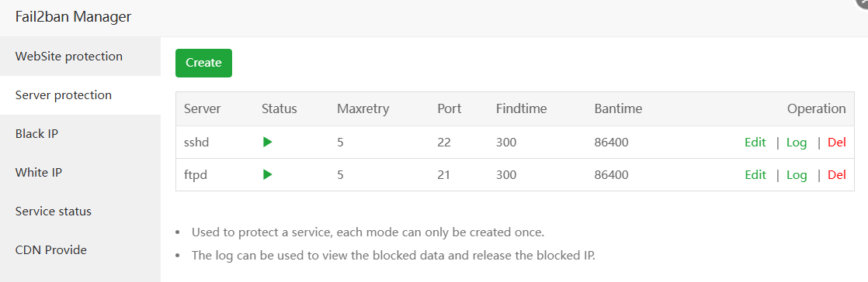Open Log for sshd
This screenshot has width=868, height=282.
(797, 143)
